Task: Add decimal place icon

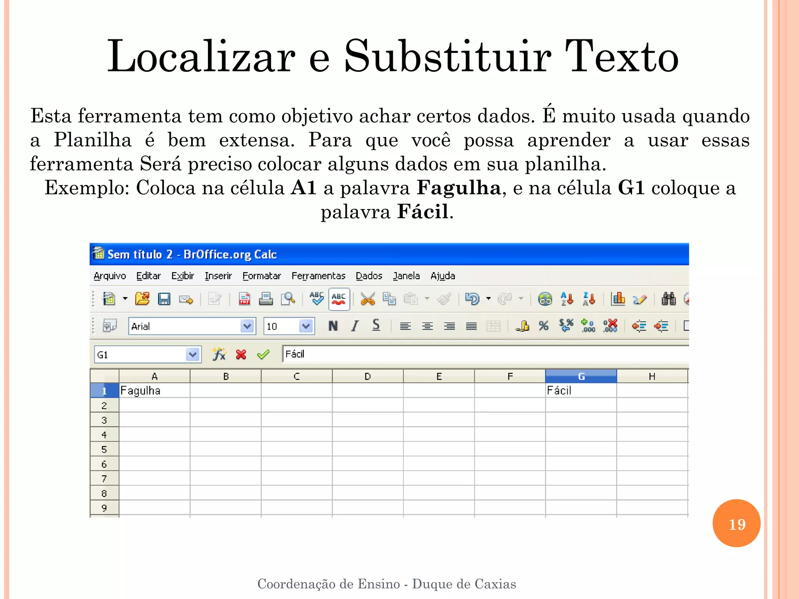Action: tap(588, 326)
